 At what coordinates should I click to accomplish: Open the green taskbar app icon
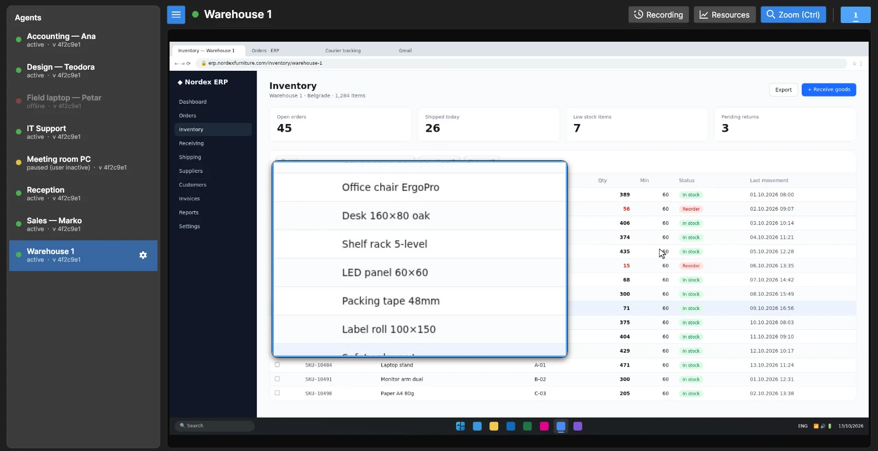click(x=527, y=426)
